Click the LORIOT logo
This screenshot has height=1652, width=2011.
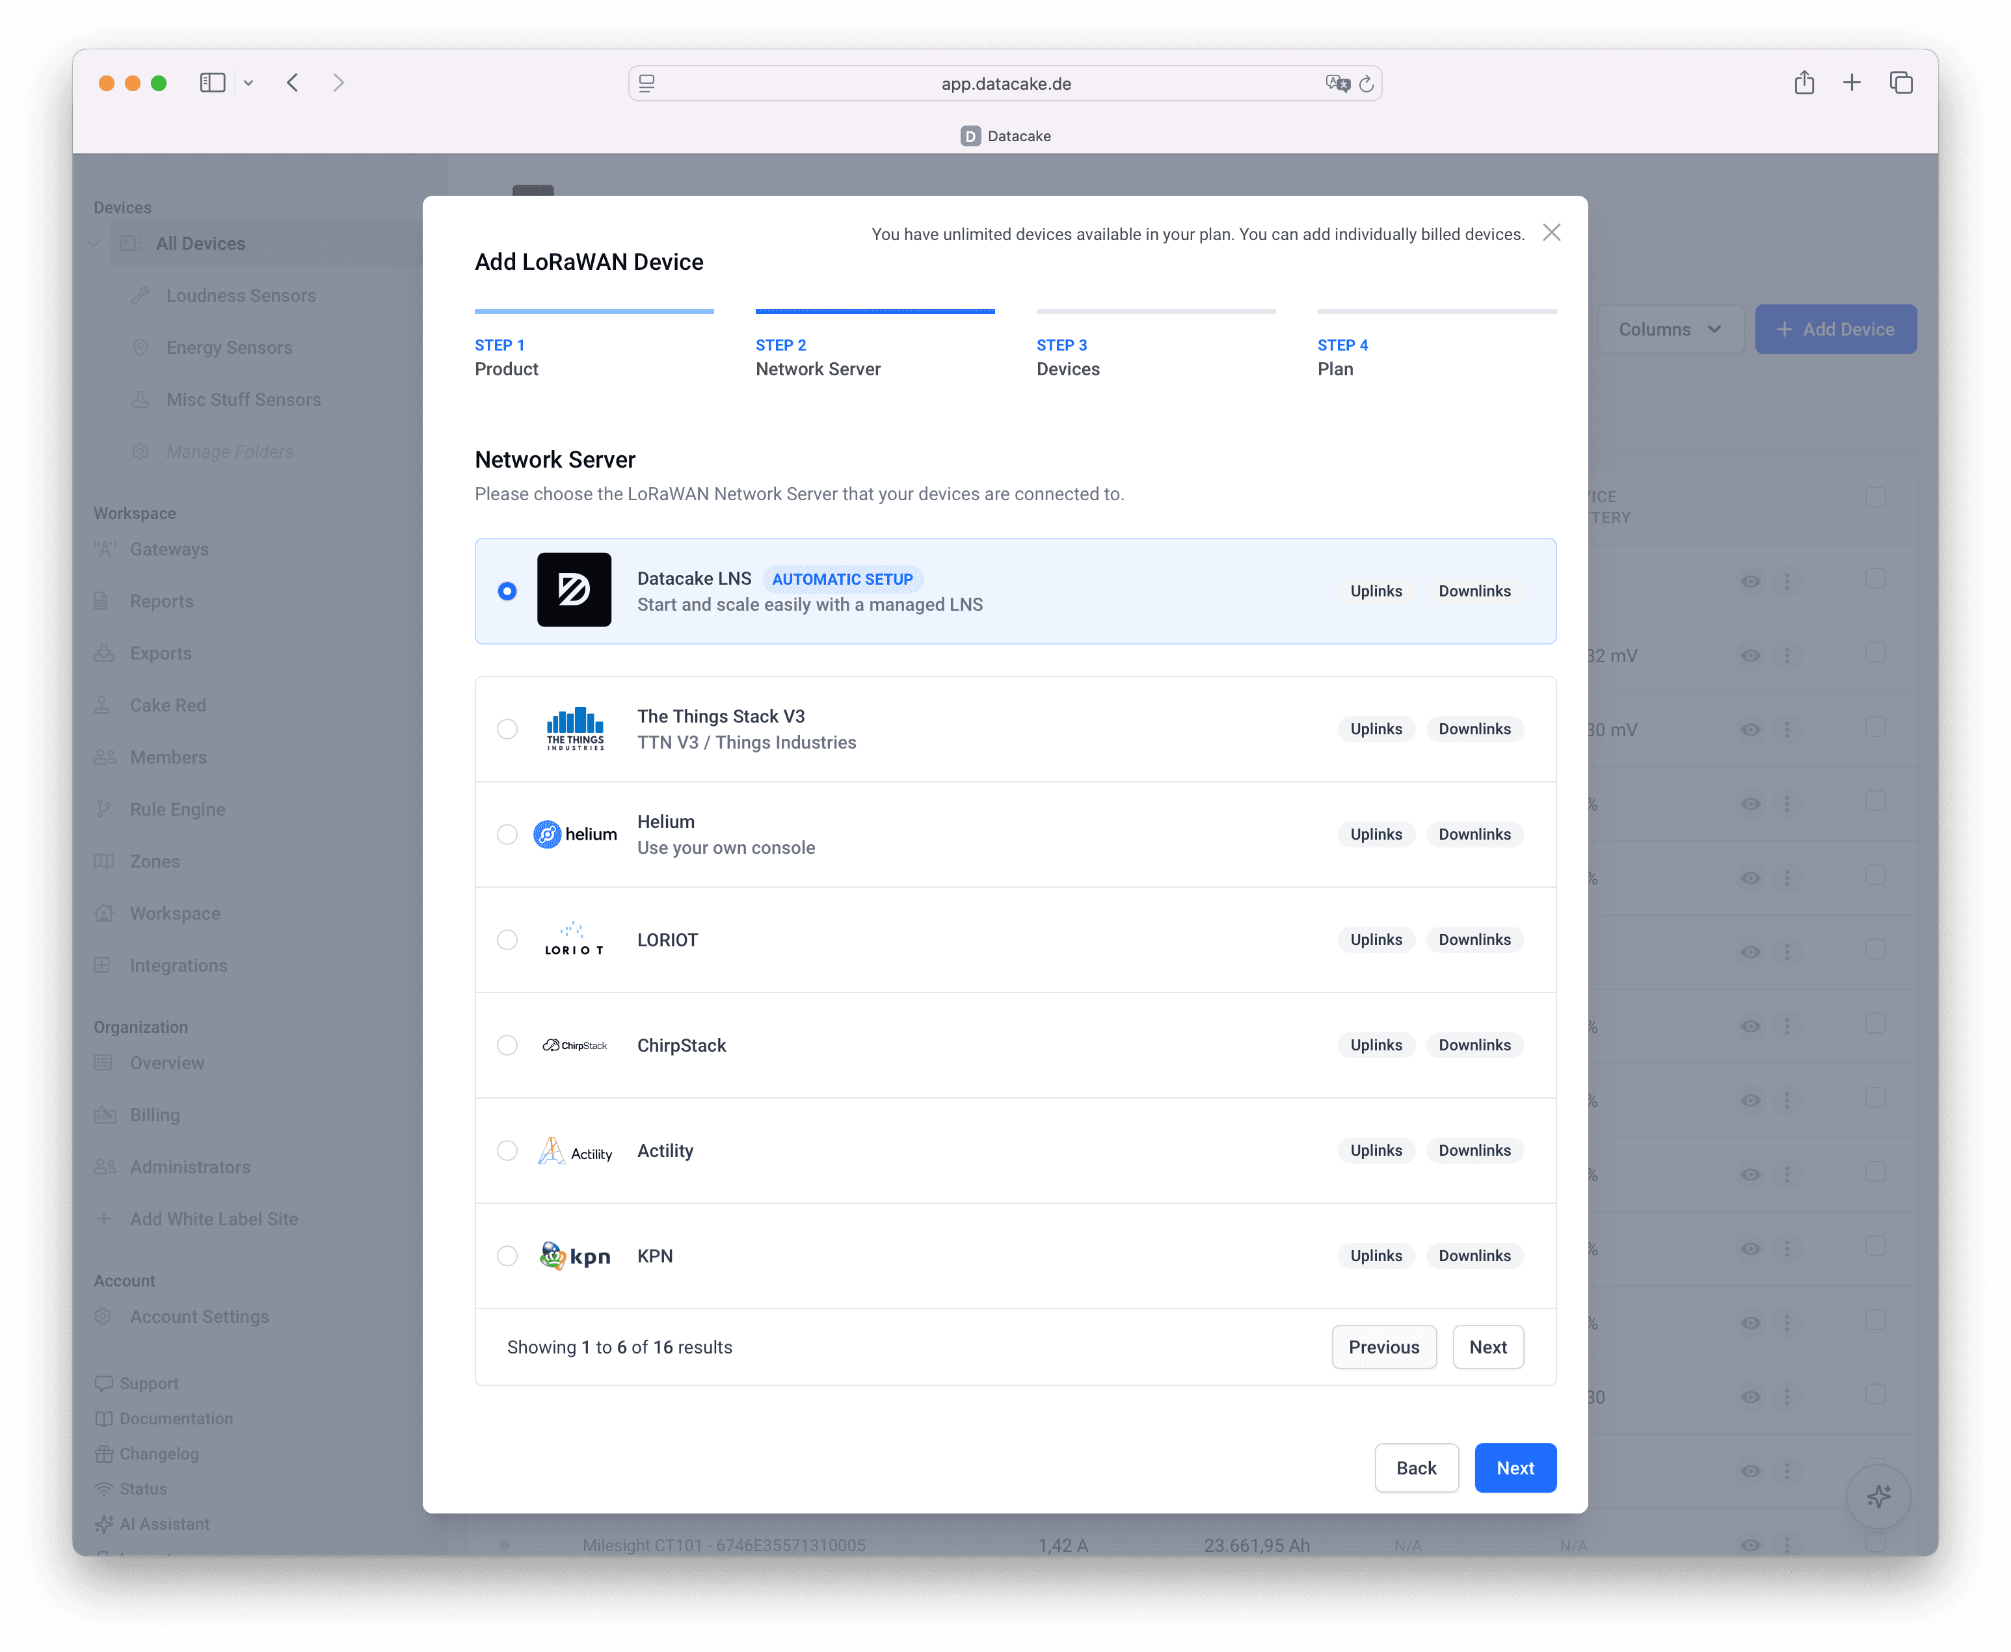[574, 939]
